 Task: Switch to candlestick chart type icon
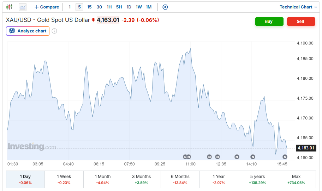pos(9,7)
